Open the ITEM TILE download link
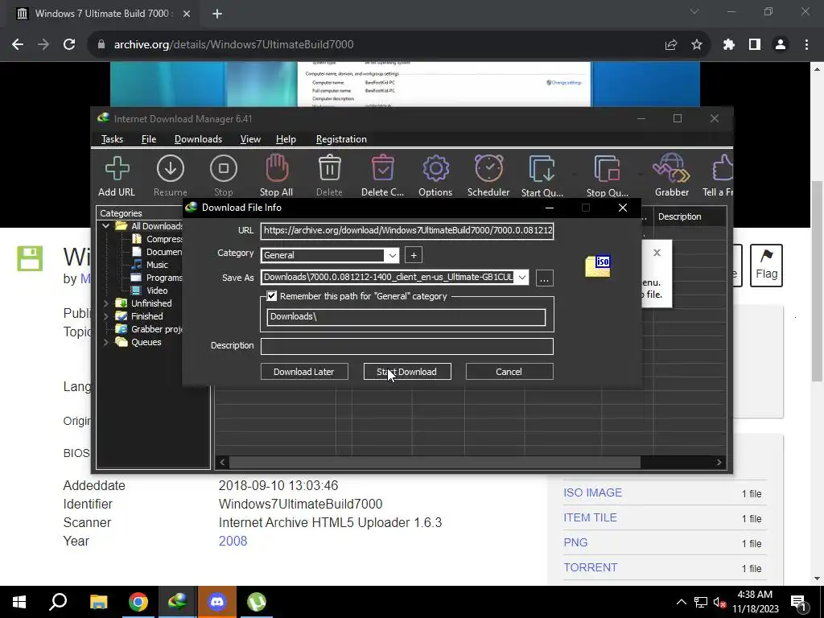 click(x=590, y=517)
